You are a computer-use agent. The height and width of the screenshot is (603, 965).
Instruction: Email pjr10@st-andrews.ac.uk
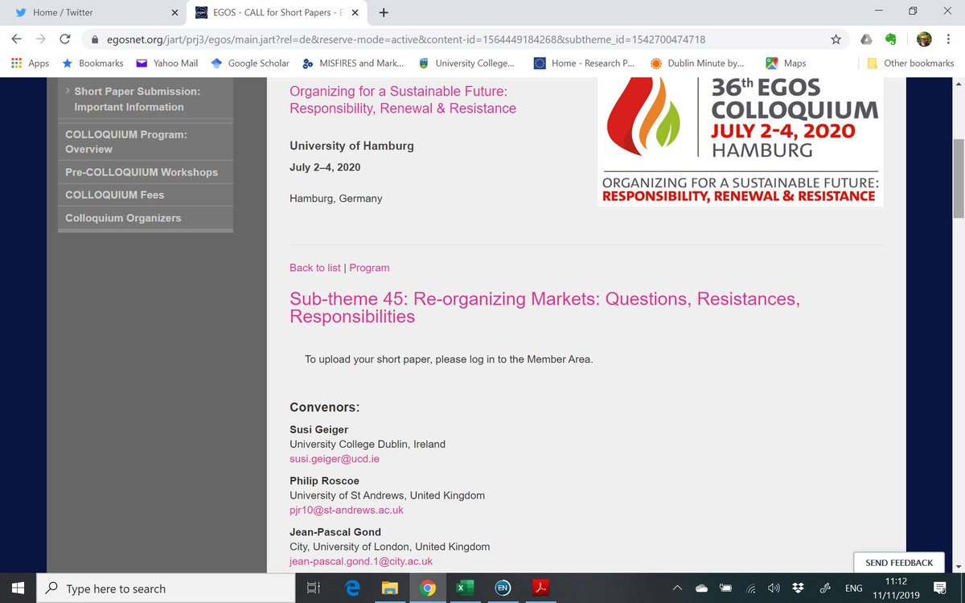(x=347, y=510)
